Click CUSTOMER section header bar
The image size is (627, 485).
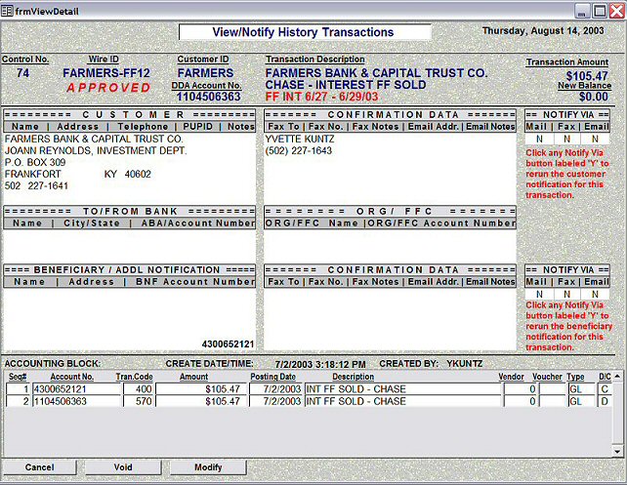coord(130,114)
